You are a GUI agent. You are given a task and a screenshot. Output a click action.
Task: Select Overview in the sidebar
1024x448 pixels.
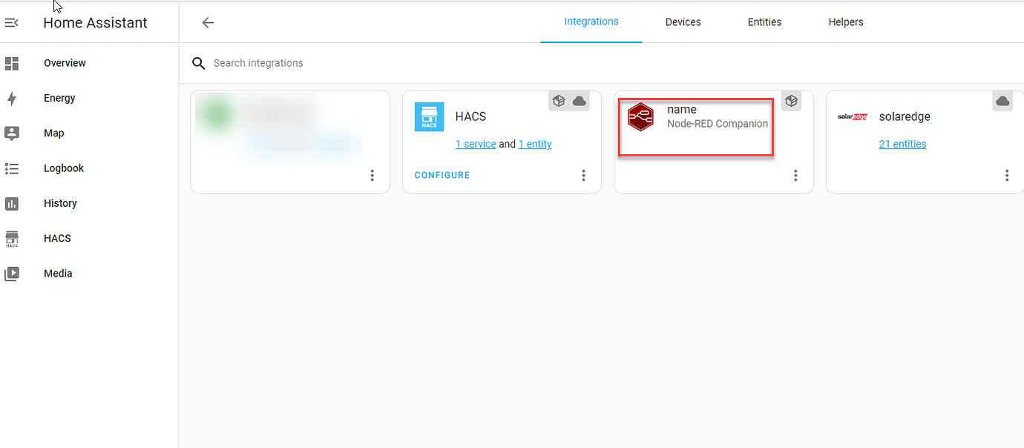pyautogui.click(x=64, y=63)
